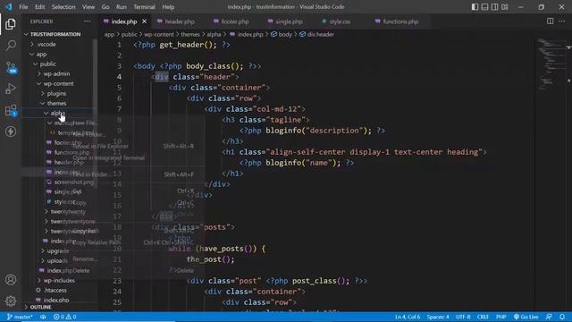Open the Selection menu
572x322 pixels.
63,7
